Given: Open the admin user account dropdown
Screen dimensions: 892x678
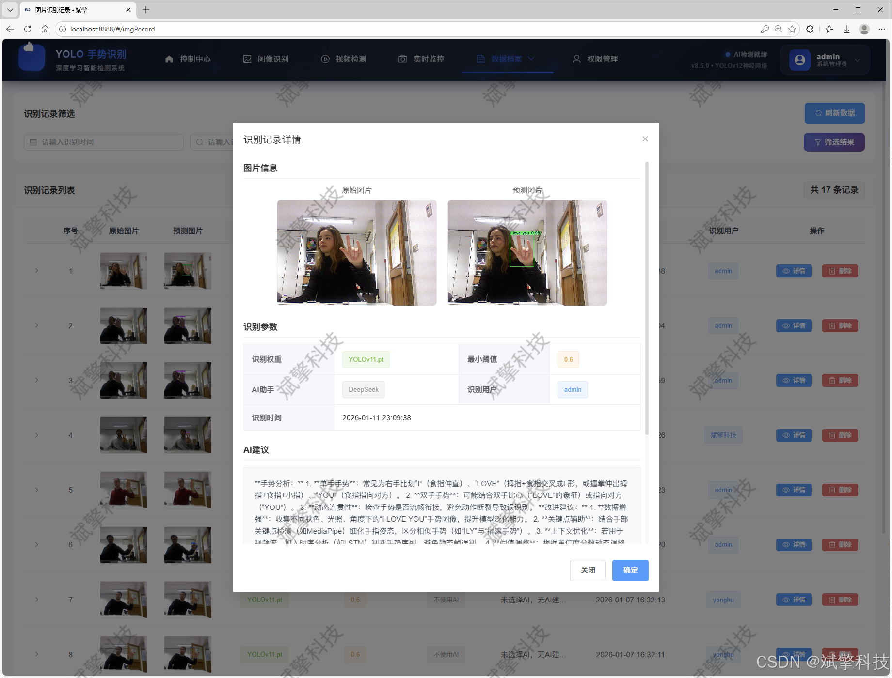Looking at the screenshot, I should (825, 60).
